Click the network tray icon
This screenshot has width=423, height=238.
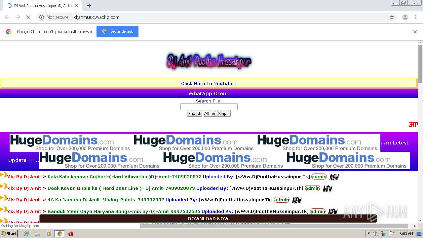coord(384,234)
